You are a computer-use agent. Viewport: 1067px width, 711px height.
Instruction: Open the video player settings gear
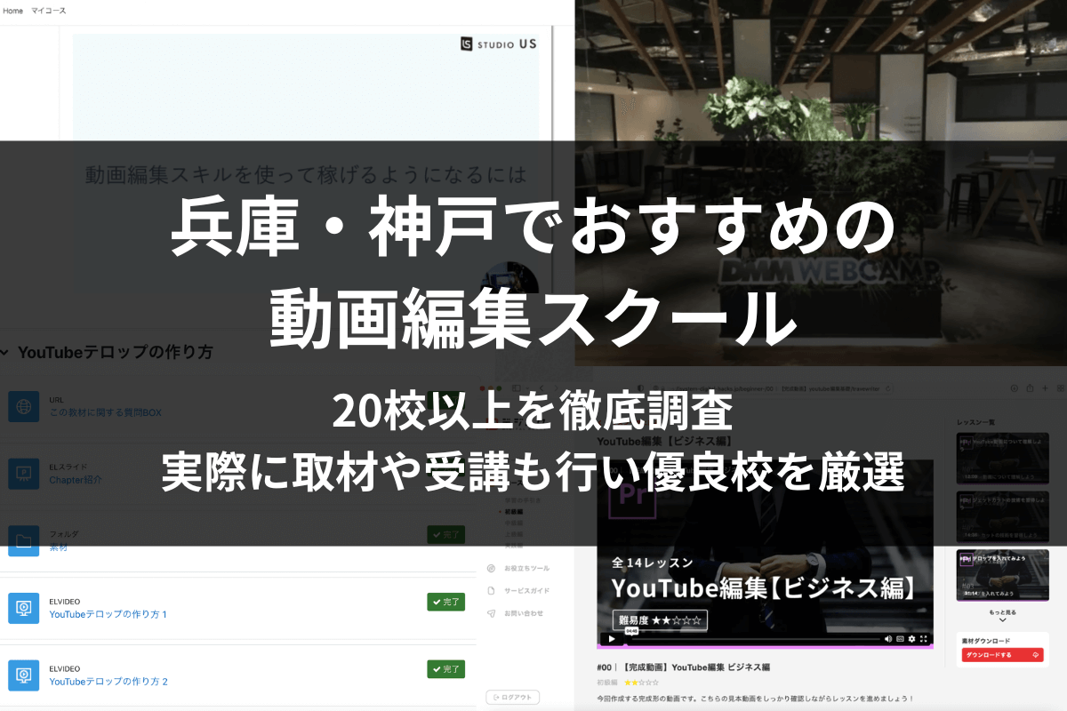pyautogui.click(x=911, y=638)
